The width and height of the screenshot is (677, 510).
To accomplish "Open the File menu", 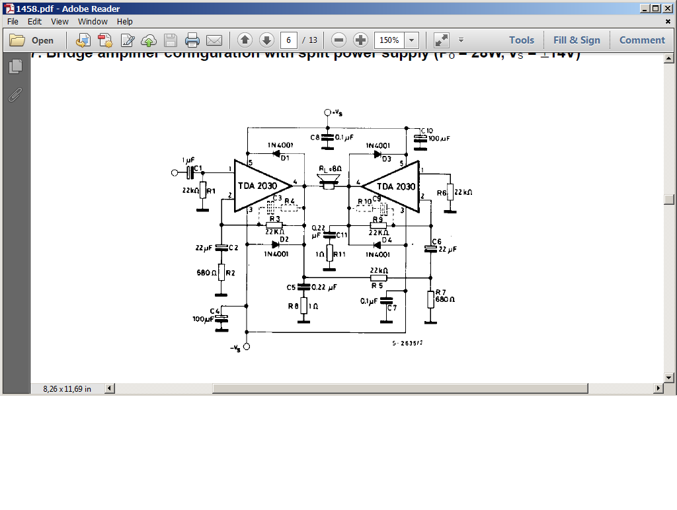I will point(13,22).
